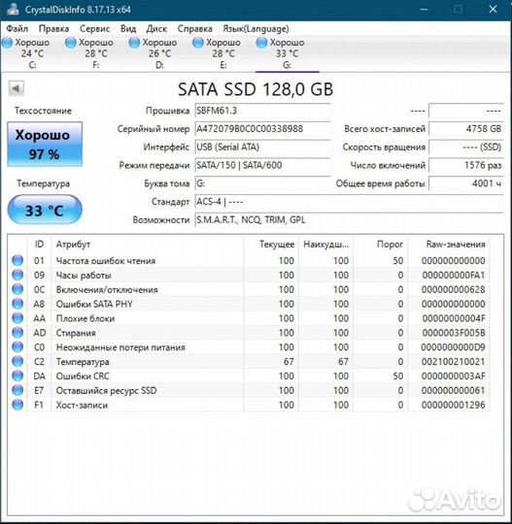The image size is (512, 524).
Task: Minimize the CrystalDiskInfo window
Action: [424, 10]
